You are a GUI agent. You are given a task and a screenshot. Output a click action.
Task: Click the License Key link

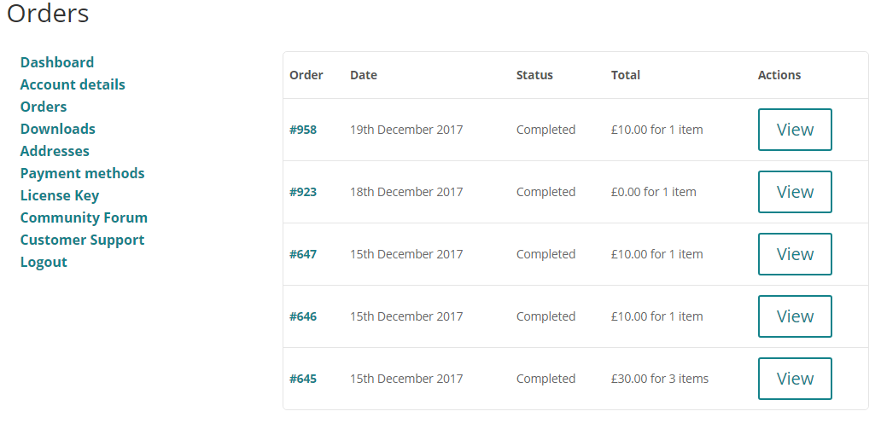60,196
